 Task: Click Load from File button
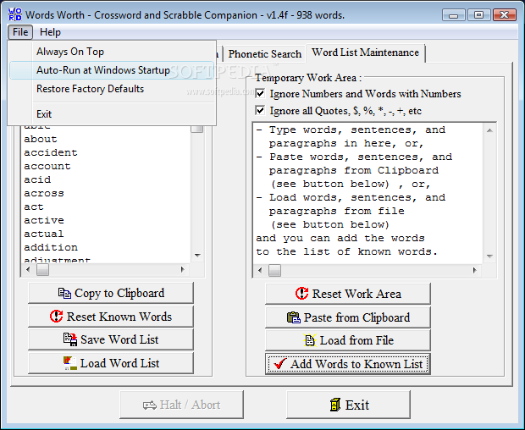[x=348, y=340]
